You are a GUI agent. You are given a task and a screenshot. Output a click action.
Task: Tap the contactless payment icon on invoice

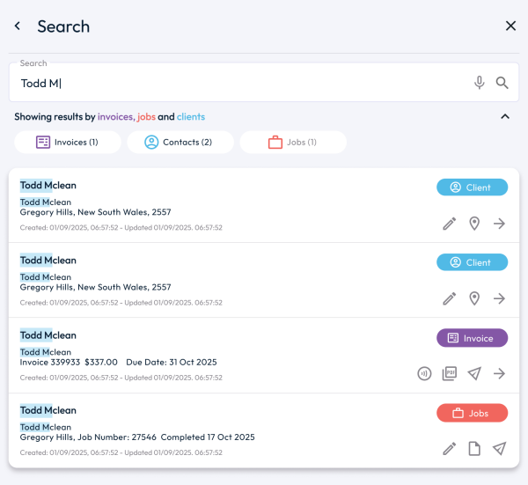[x=425, y=374]
